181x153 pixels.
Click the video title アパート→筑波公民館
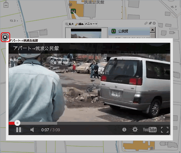coord(36,48)
